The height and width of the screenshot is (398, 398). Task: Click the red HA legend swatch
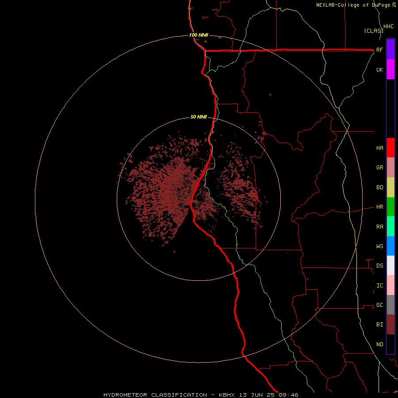[x=390, y=148]
